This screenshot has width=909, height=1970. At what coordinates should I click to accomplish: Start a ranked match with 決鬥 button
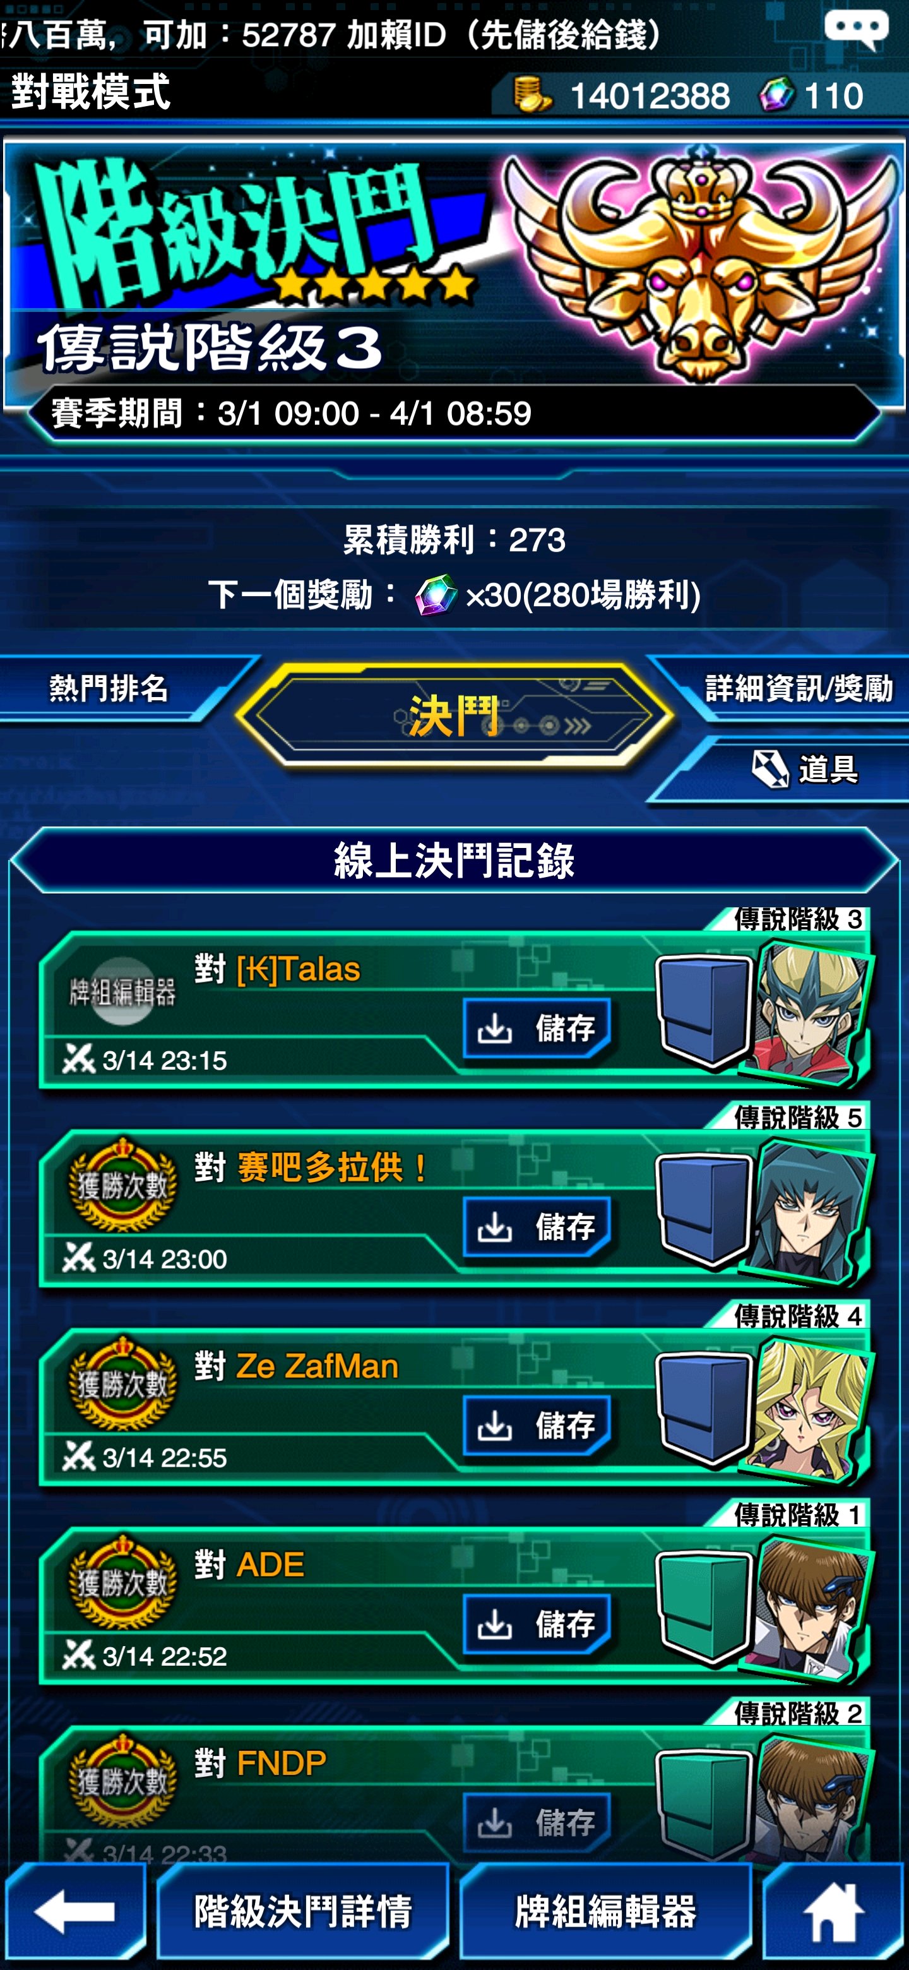coord(454,715)
